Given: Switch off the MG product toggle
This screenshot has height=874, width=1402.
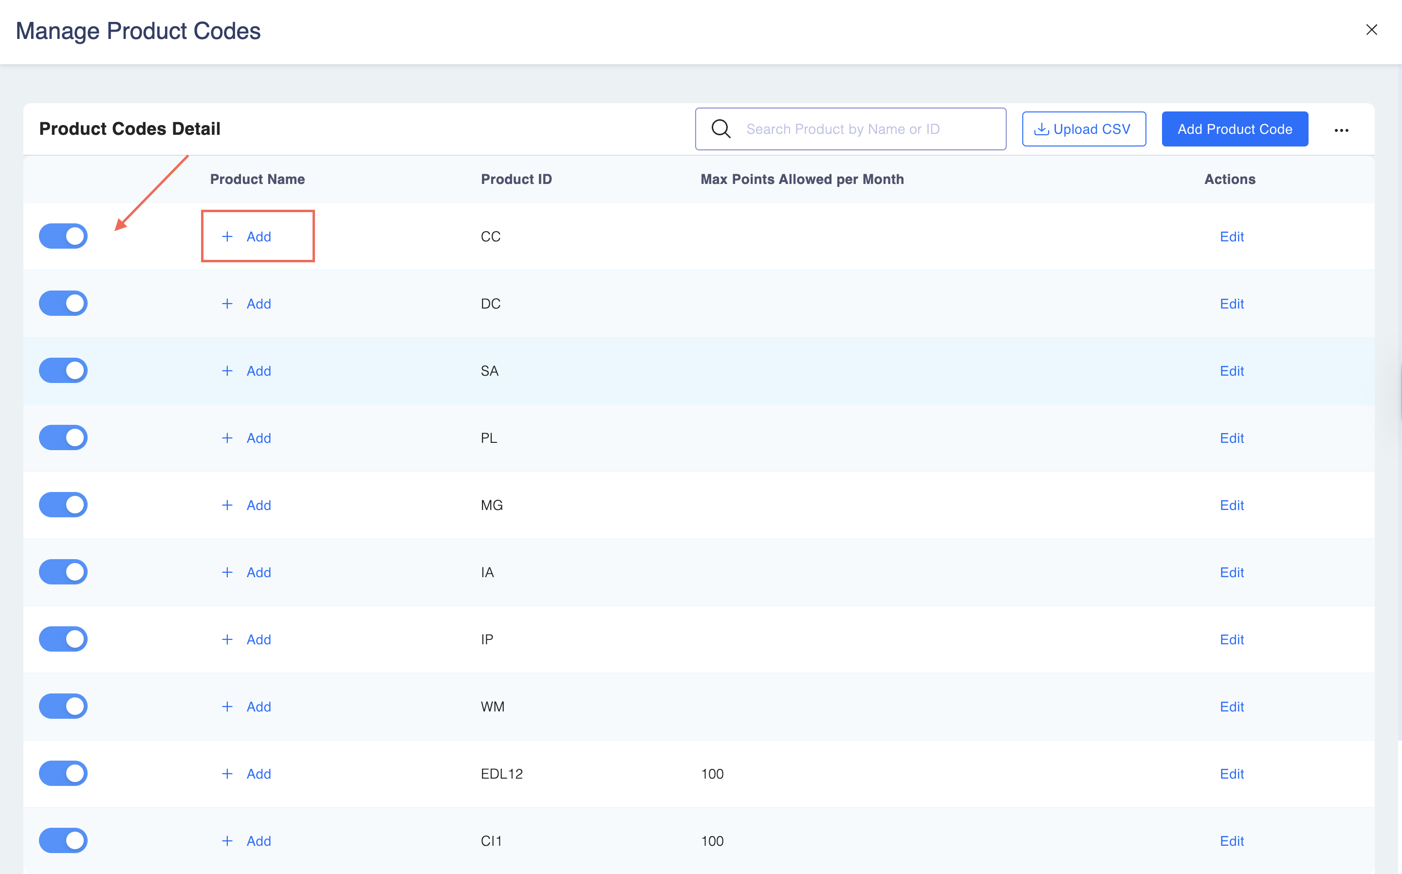Looking at the screenshot, I should click(63, 505).
